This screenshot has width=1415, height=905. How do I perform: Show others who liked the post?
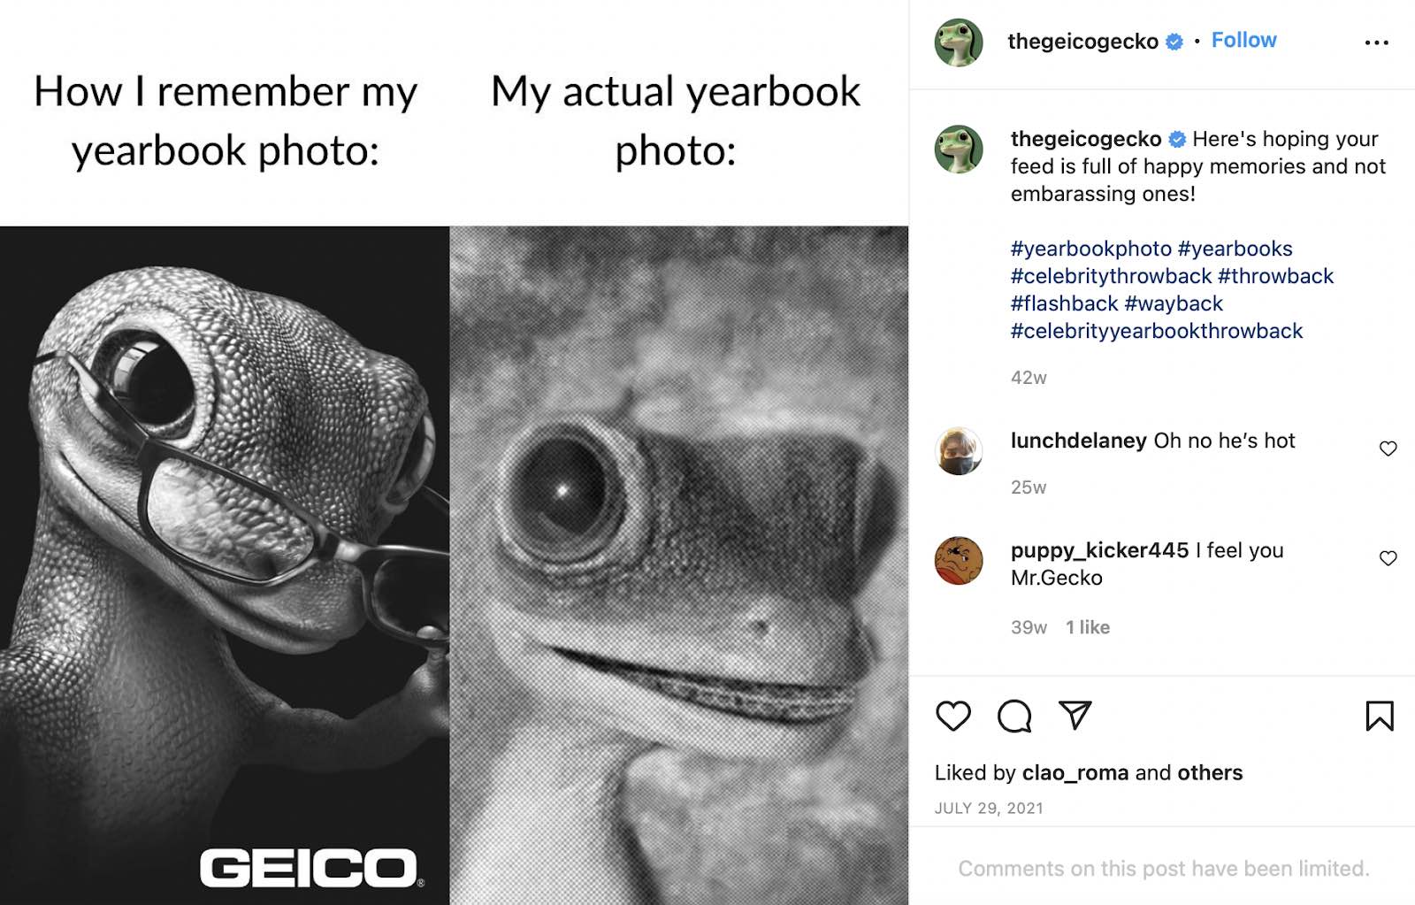[1209, 772]
